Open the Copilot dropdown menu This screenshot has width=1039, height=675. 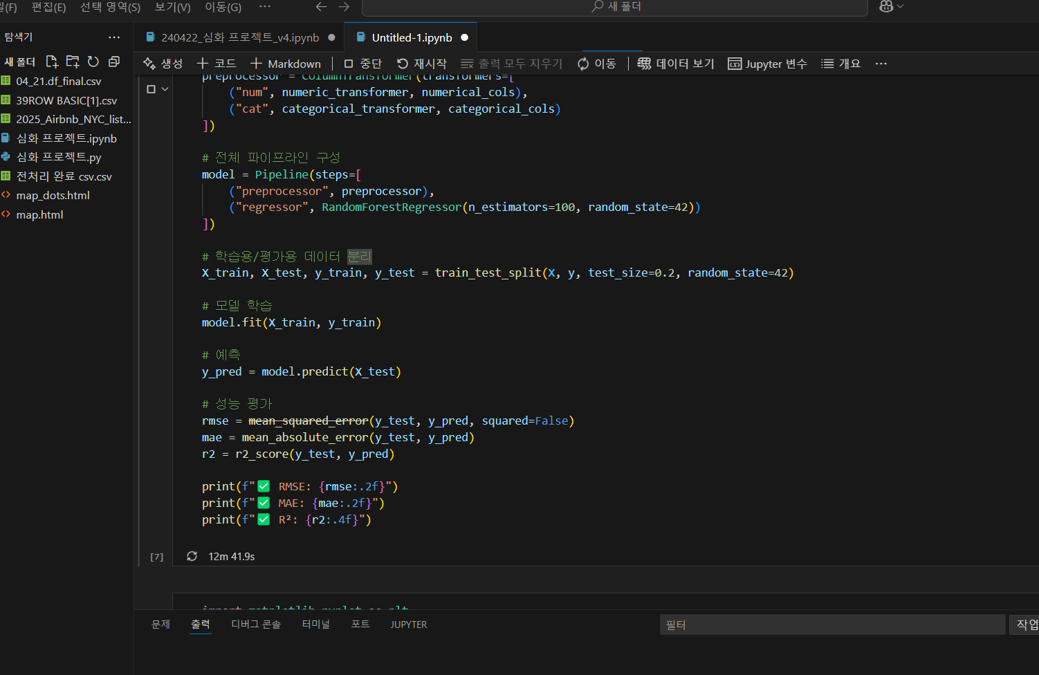(900, 6)
